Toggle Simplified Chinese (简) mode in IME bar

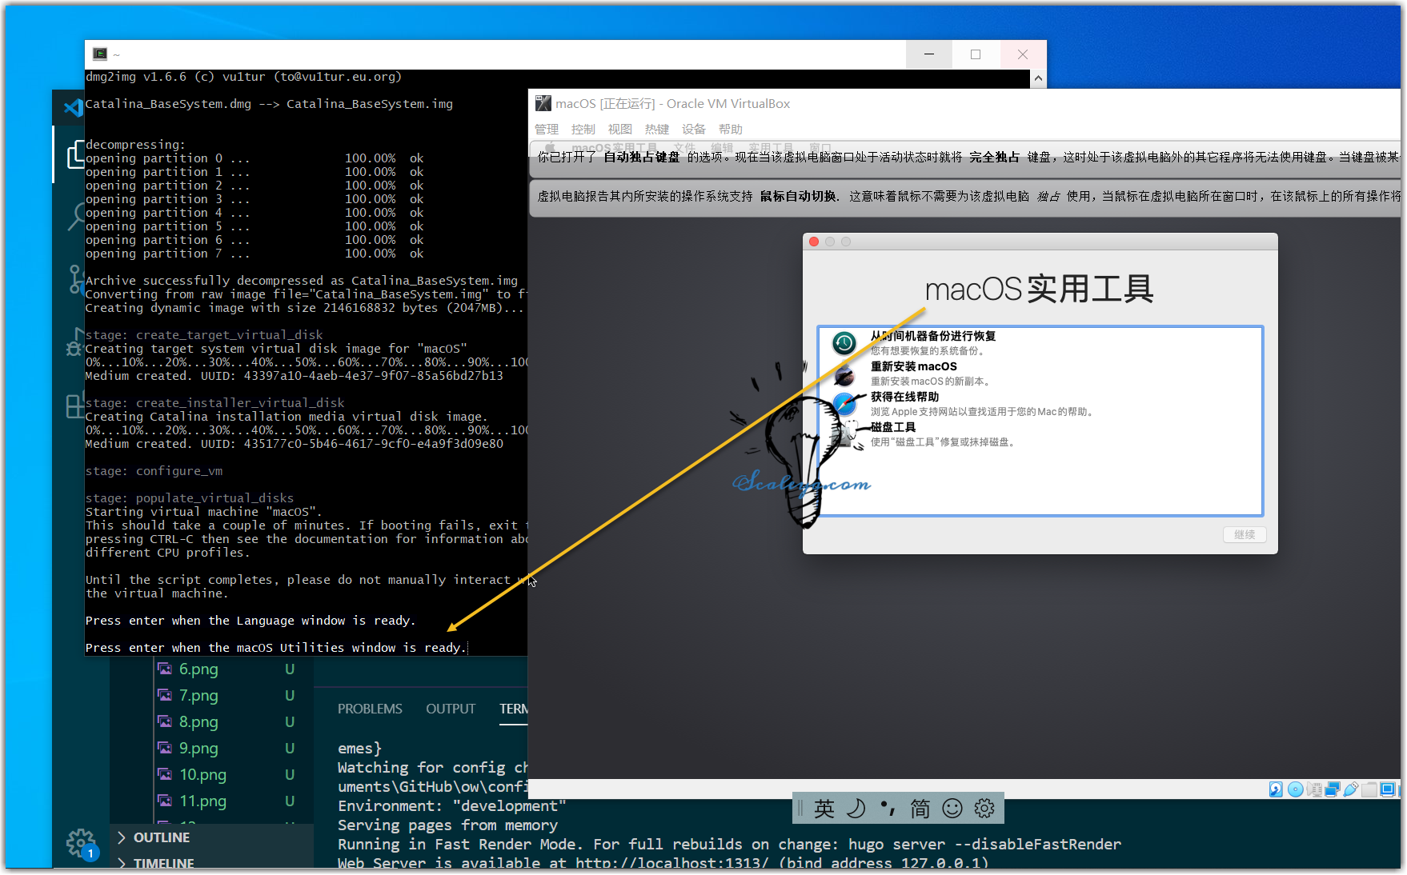(x=920, y=809)
